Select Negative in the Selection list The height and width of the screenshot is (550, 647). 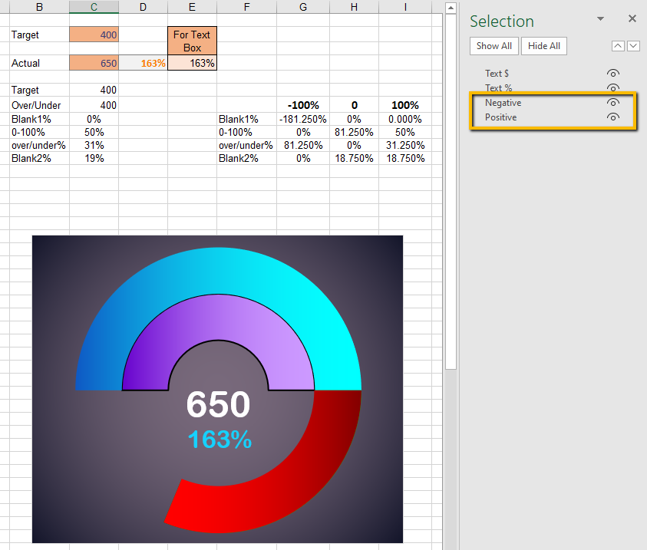click(x=503, y=103)
